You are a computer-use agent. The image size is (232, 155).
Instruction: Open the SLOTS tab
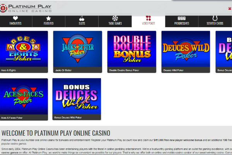tap(82, 21)
